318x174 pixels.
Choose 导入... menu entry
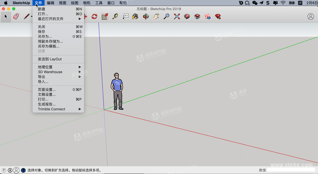[x=58, y=82]
